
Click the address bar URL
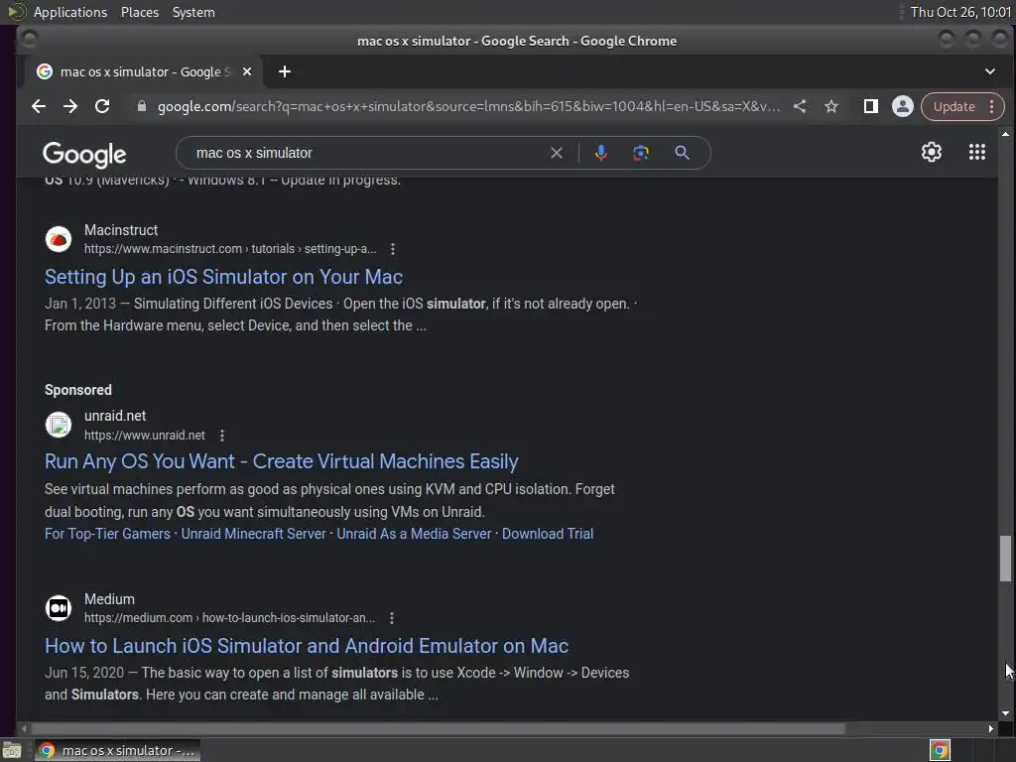[468, 106]
